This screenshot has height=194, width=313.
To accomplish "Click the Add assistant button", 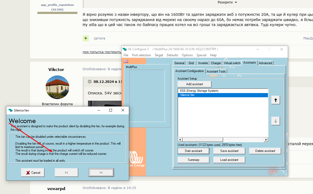I will click(x=194, y=84).
